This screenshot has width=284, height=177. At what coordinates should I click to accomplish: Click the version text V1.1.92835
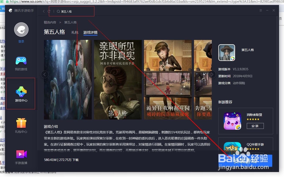point(241,69)
